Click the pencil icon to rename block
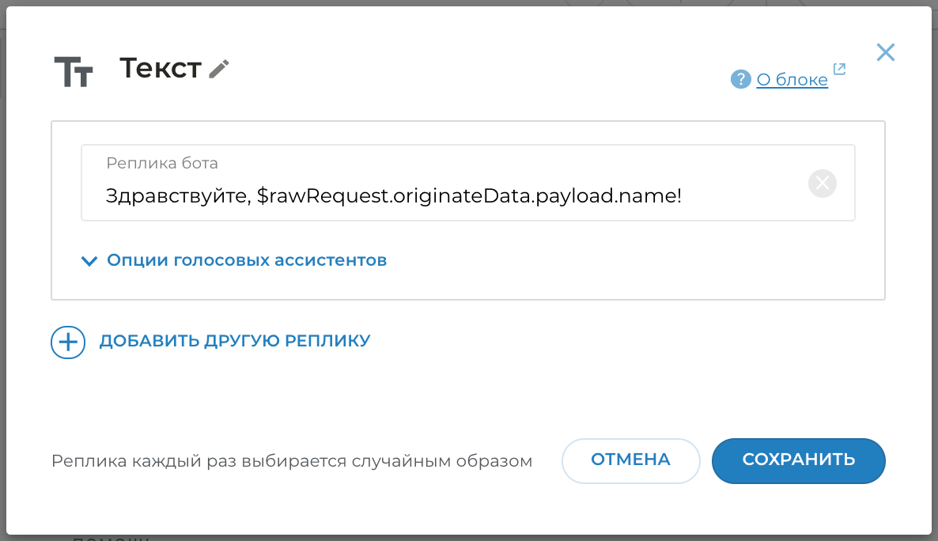 (x=219, y=70)
